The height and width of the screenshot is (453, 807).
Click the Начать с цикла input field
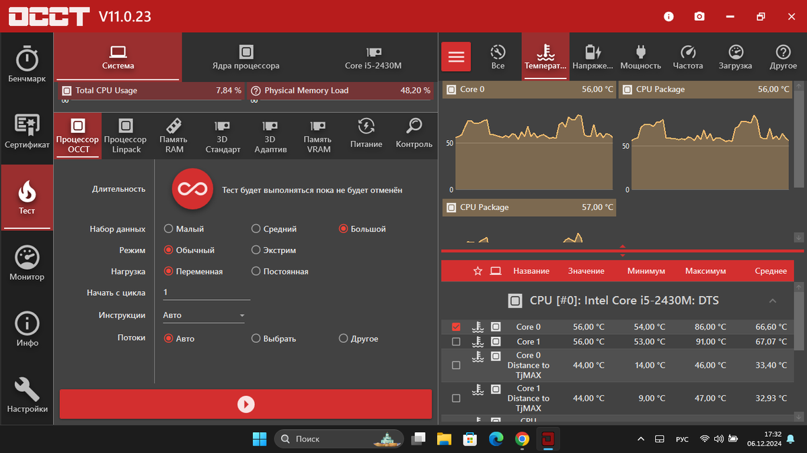point(206,293)
